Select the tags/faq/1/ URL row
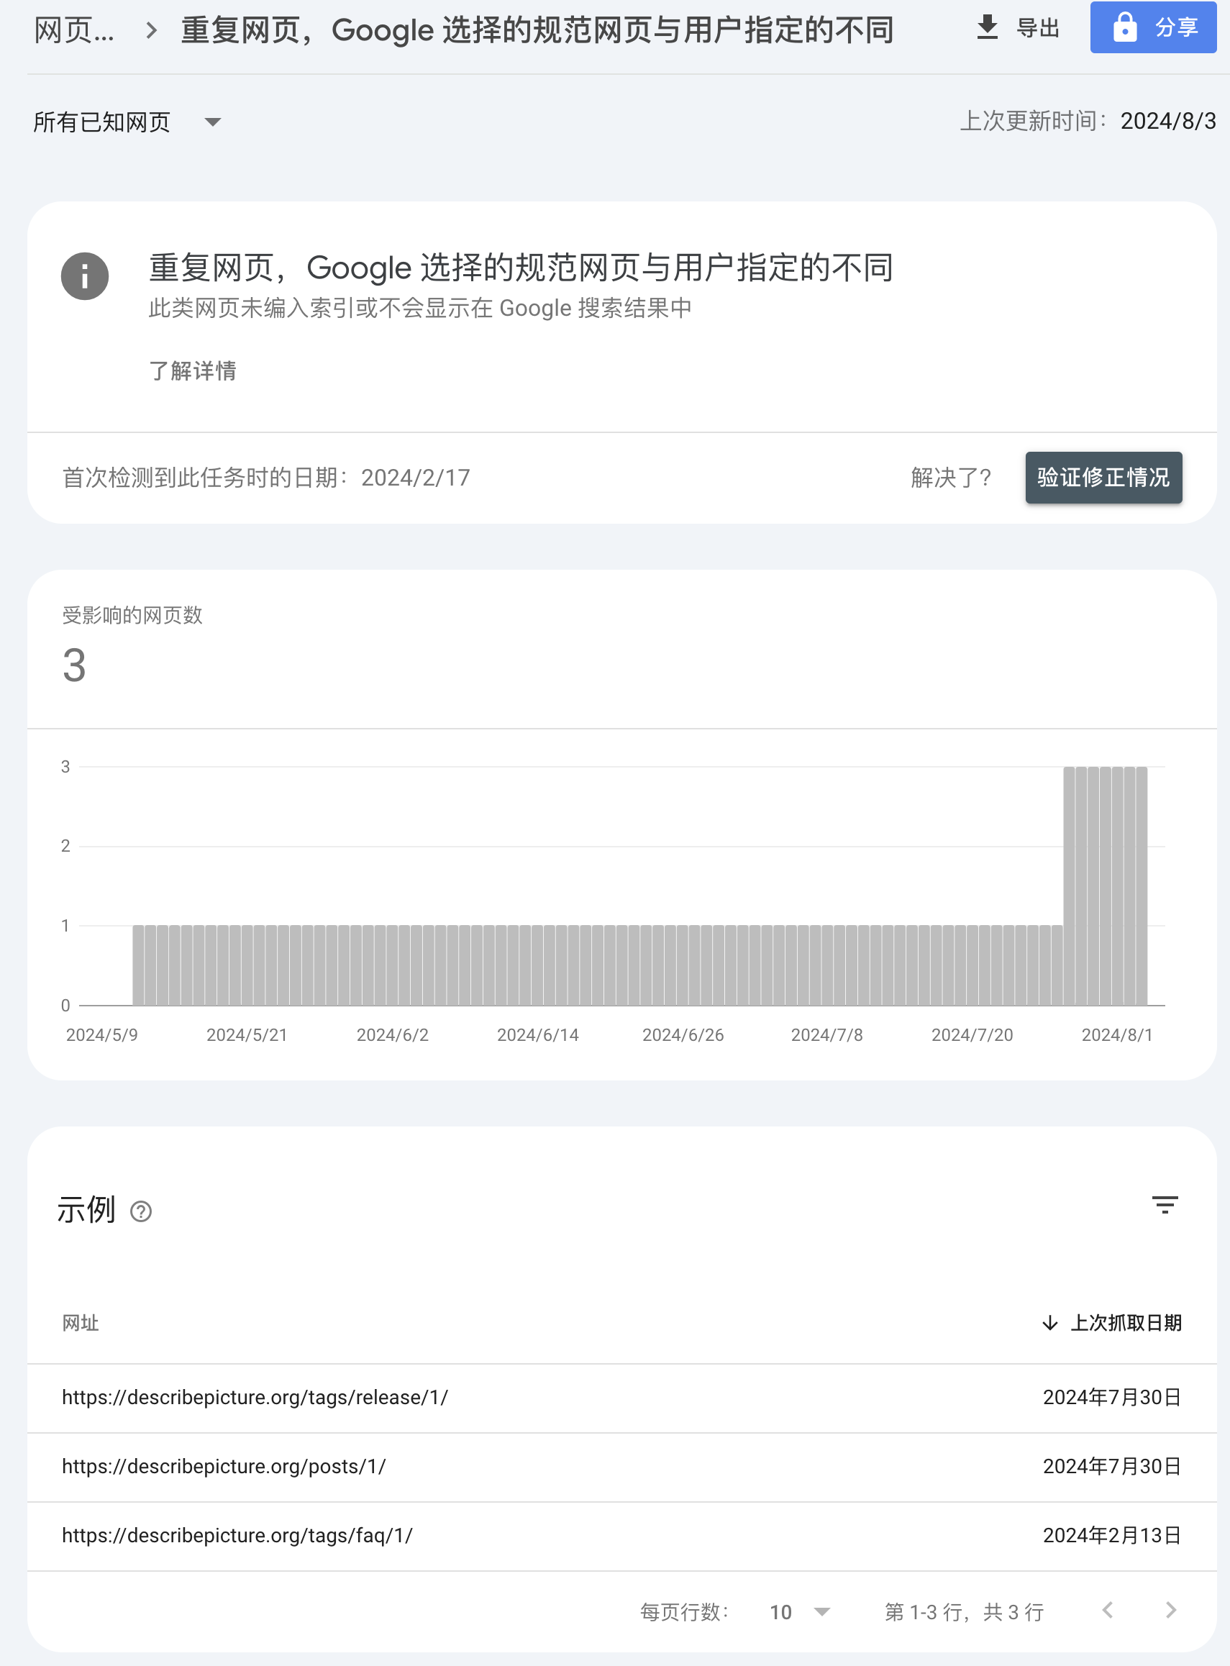 pos(621,1536)
